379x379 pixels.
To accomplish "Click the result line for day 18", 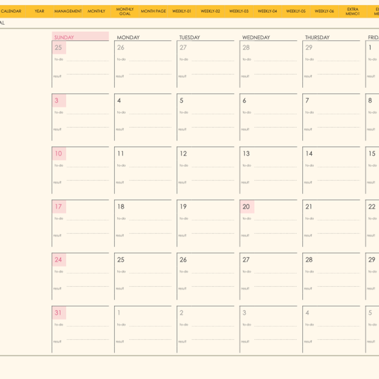I will click(x=150, y=234).
